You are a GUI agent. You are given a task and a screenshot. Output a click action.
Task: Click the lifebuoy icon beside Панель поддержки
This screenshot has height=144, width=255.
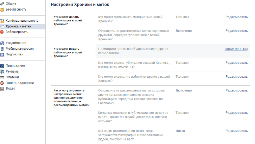tap(2, 83)
